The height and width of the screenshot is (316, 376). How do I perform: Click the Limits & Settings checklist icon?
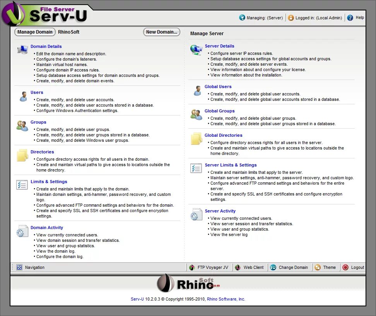pyautogui.click(x=22, y=185)
